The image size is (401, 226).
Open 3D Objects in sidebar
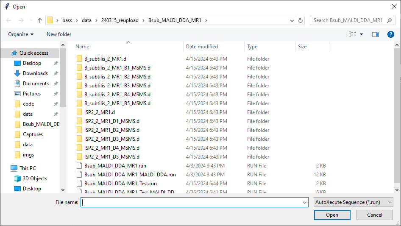coord(35,179)
